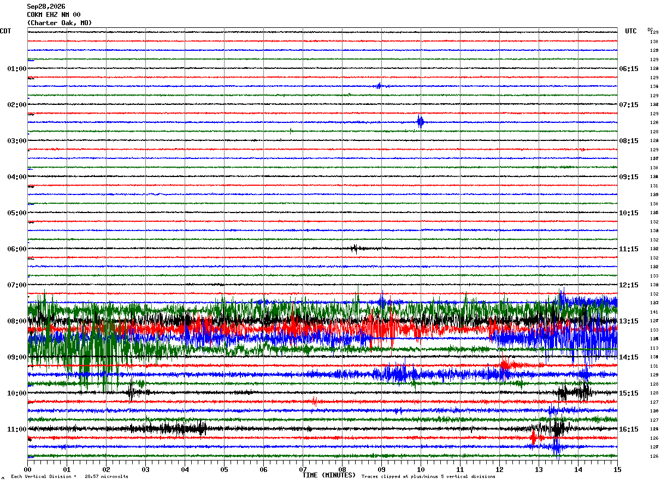Click the 08:00 CDT time label
The height and width of the screenshot is (484, 661).
16,321
